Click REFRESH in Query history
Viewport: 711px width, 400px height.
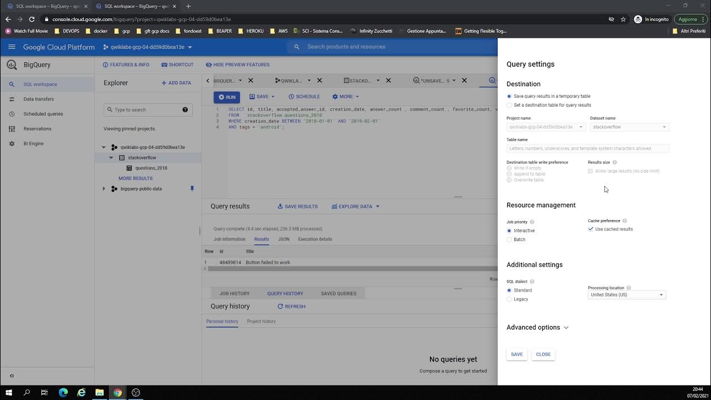pyautogui.click(x=292, y=307)
